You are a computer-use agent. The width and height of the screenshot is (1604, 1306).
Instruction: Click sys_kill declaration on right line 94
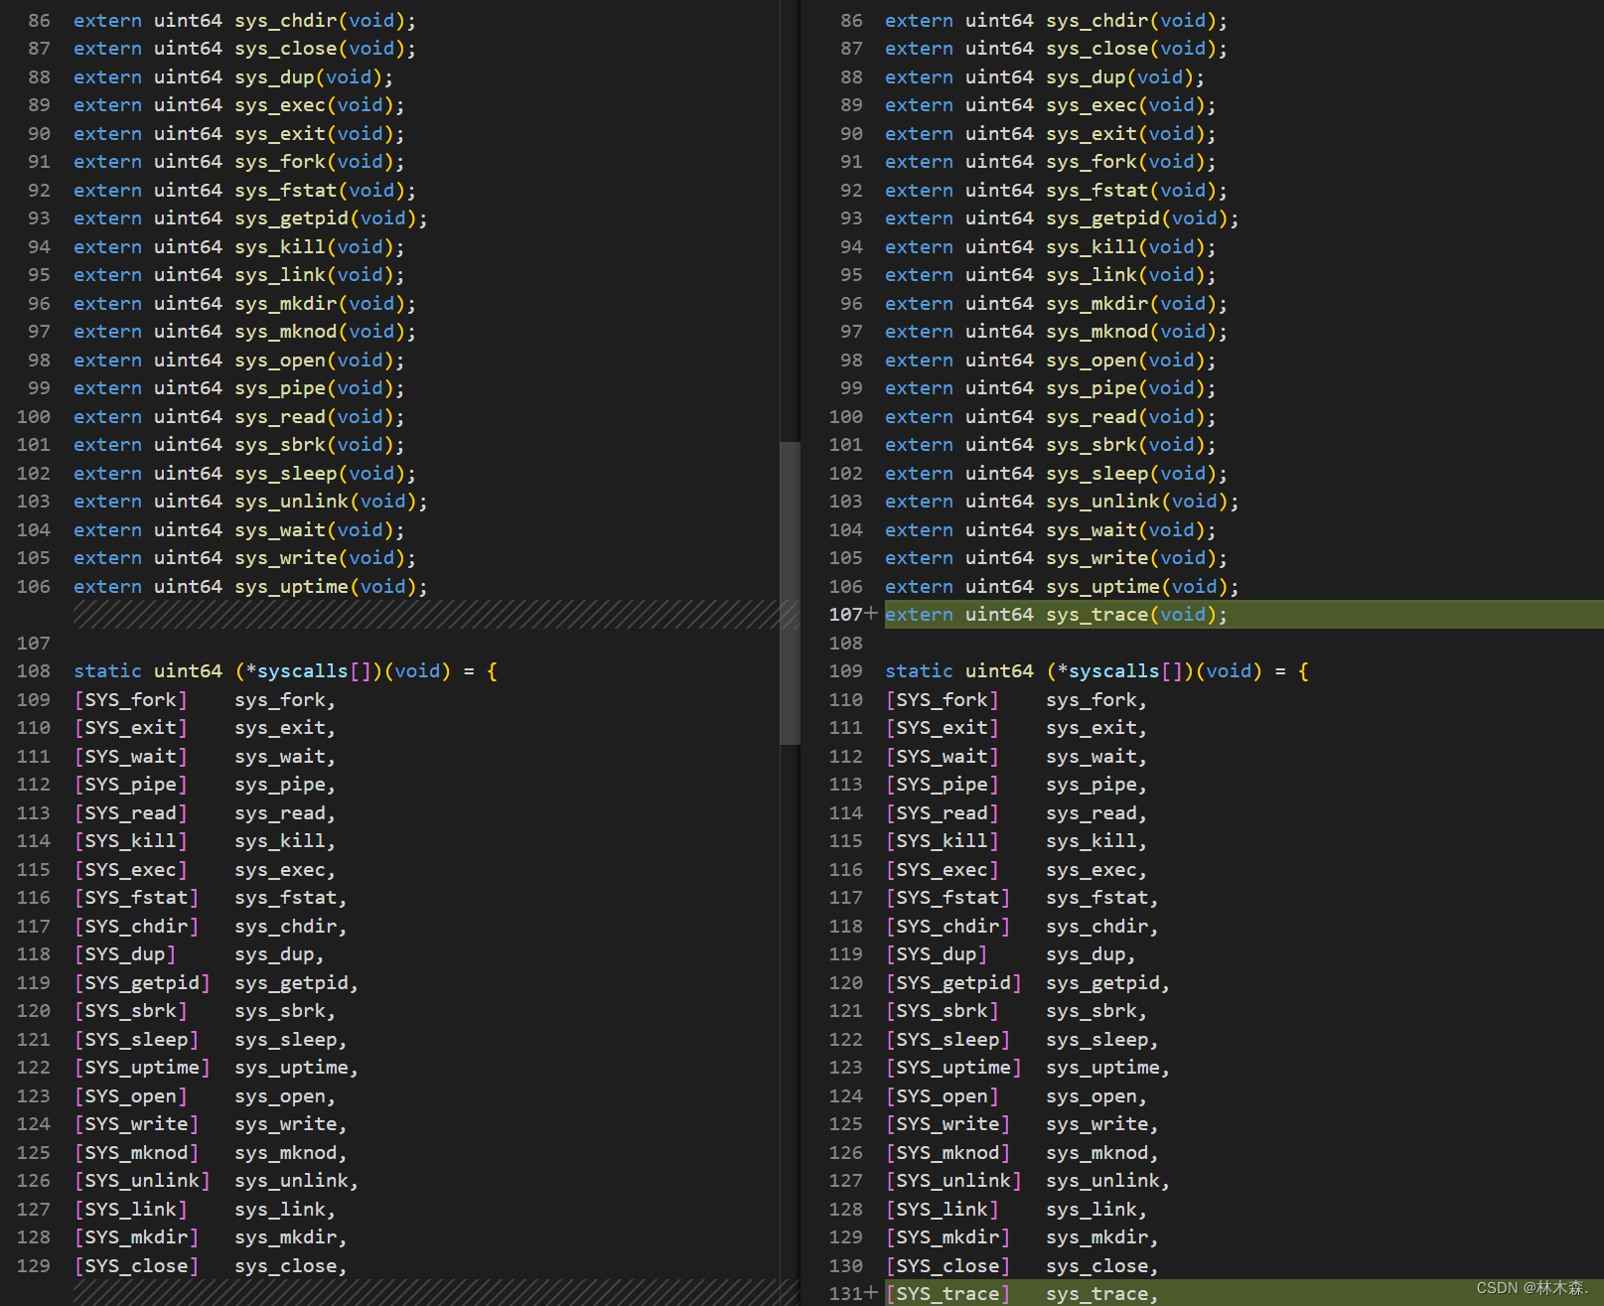pos(1050,247)
